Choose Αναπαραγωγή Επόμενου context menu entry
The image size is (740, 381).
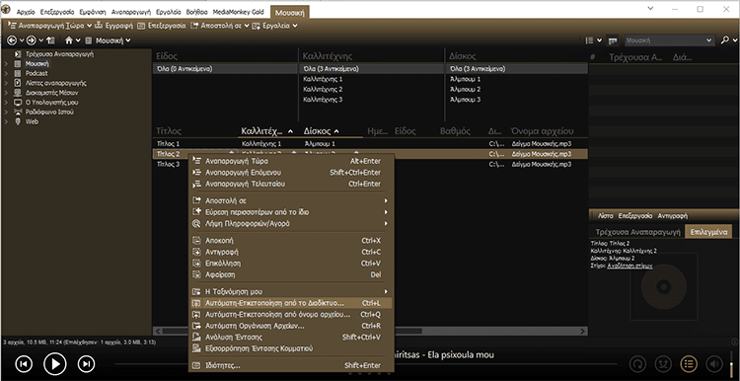(x=291, y=173)
